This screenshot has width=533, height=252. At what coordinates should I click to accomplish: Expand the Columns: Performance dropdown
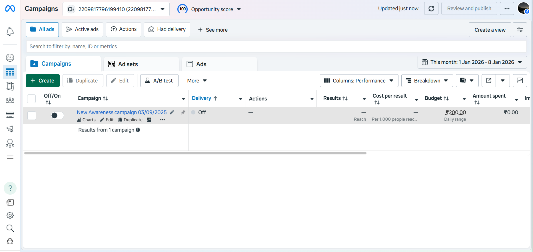point(359,81)
